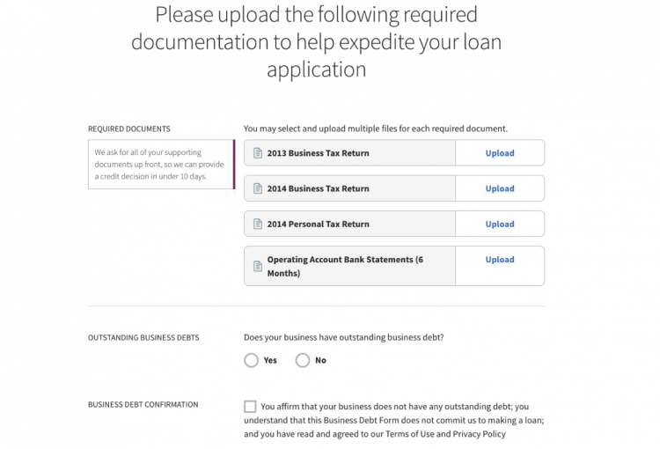Click the 2014 Personal Tax Return label
The height and width of the screenshot is (449, 660).
318,224
